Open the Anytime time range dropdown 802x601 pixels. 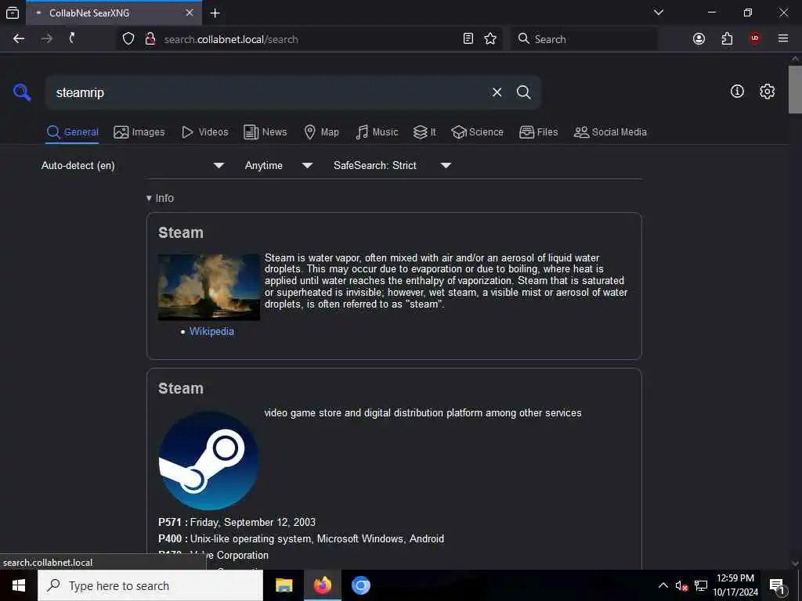[x=279, y=165]
